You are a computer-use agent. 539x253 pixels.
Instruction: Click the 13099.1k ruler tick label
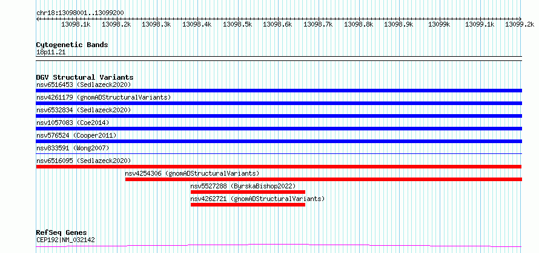480,24
